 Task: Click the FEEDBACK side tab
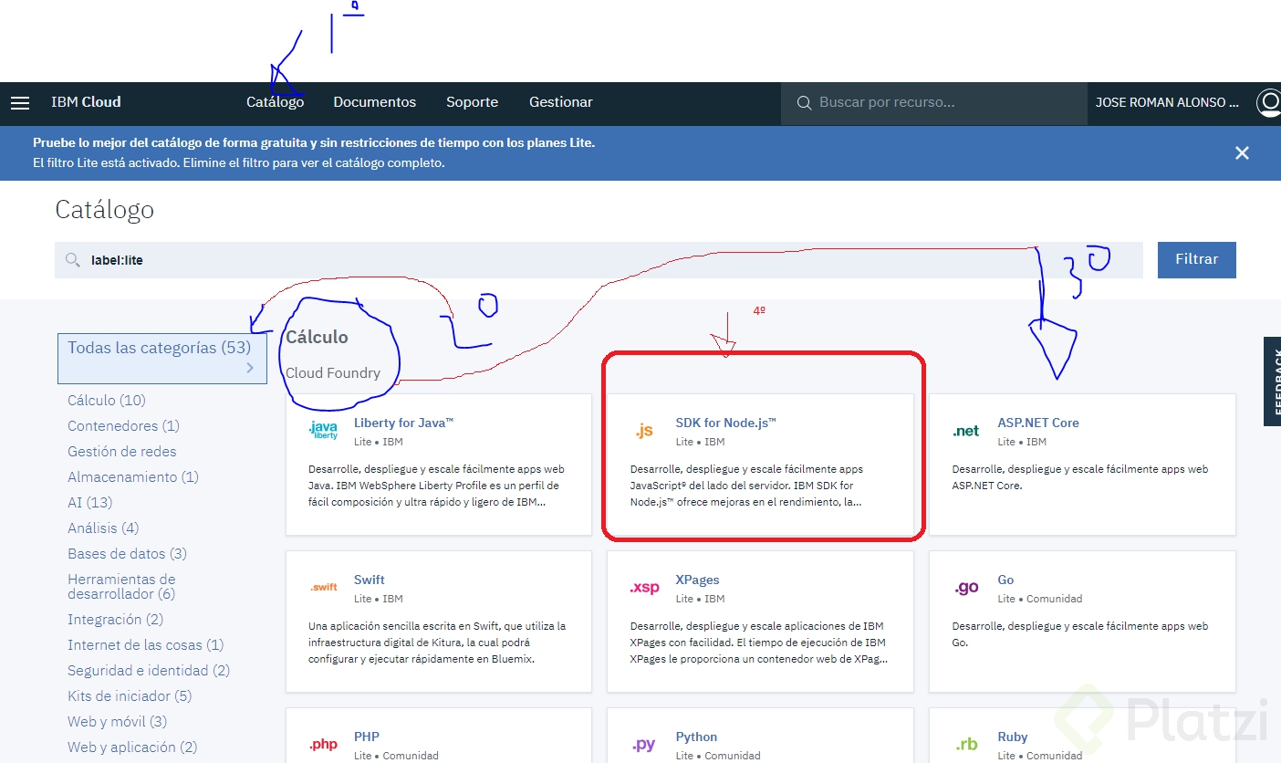1273,381
